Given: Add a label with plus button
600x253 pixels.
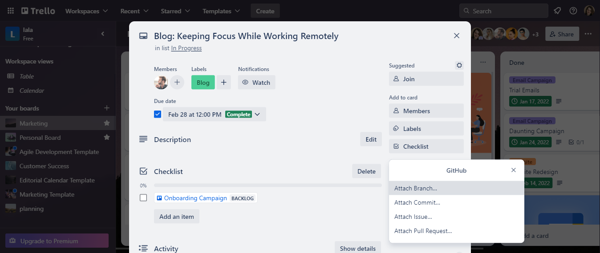Looking at the screenshot, I should tap(223, 82).
